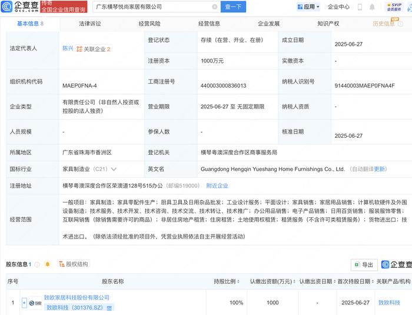Switch to the 历史信息 tab
This screenshot has width=412, height=315.
click(x=384, y=24)
